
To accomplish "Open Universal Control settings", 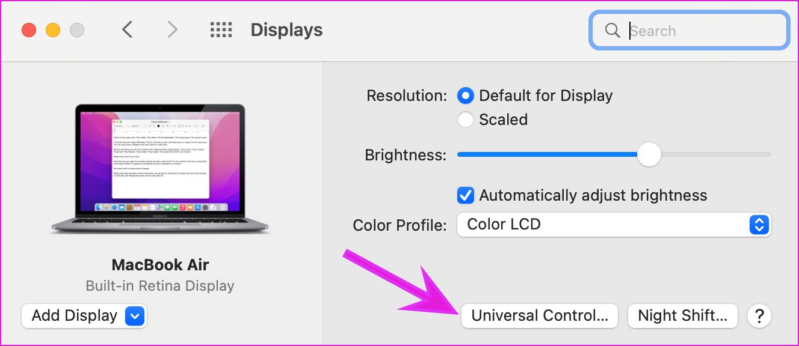I will point(539,315).
